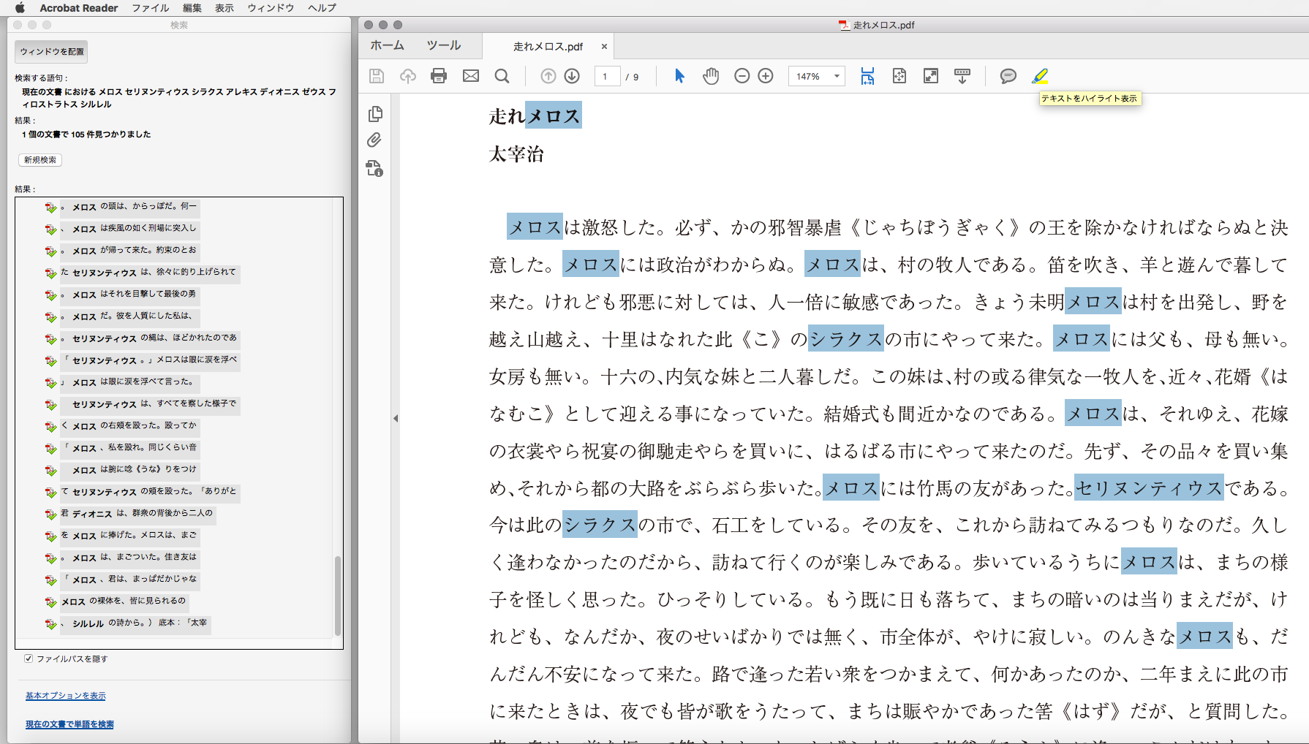Zoom in with the plus circle icon
Screen dimensions: 1309x744
pos(766,76)
